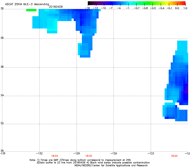
Task: Click the longitude label "-123"
Action: [x=151, y=153]
